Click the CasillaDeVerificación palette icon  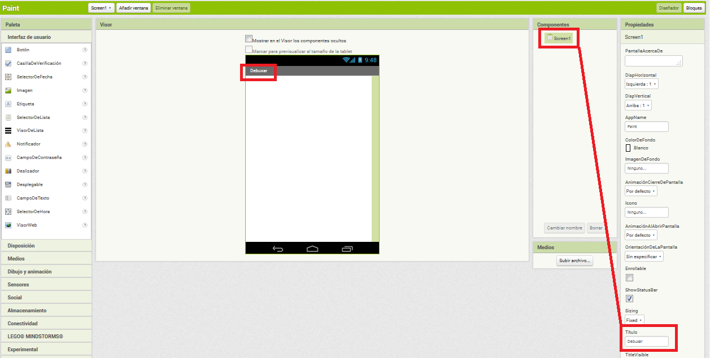(x=8, y=64)
